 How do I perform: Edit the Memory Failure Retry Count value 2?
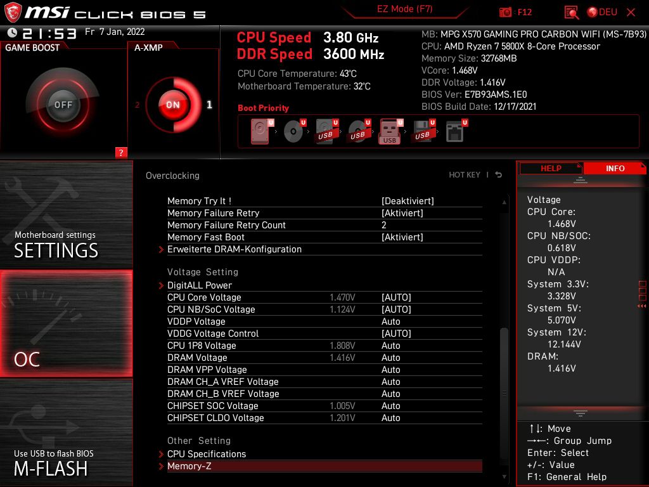click(x=383, y=225)
